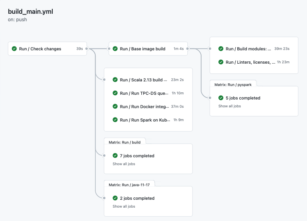The height and width of the screenshot is (221, 307).
Task: Open the Run / Base image build job
Action: [142, 49]
